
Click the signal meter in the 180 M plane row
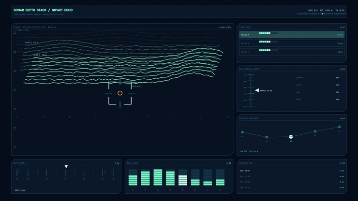268,50
